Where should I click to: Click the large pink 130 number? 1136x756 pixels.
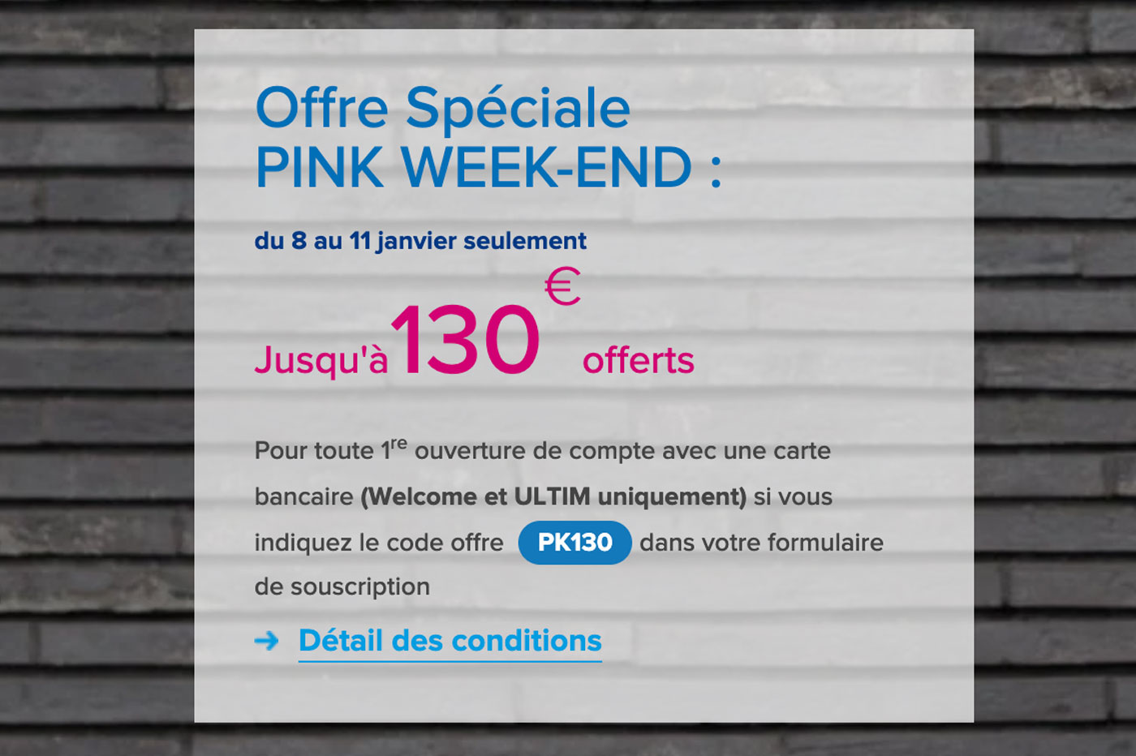click(466, 340)
